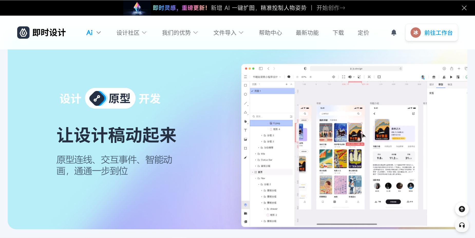Open the Layers panel icon
This screenshot has height=238, width=475.
click(x=245, y=205)
